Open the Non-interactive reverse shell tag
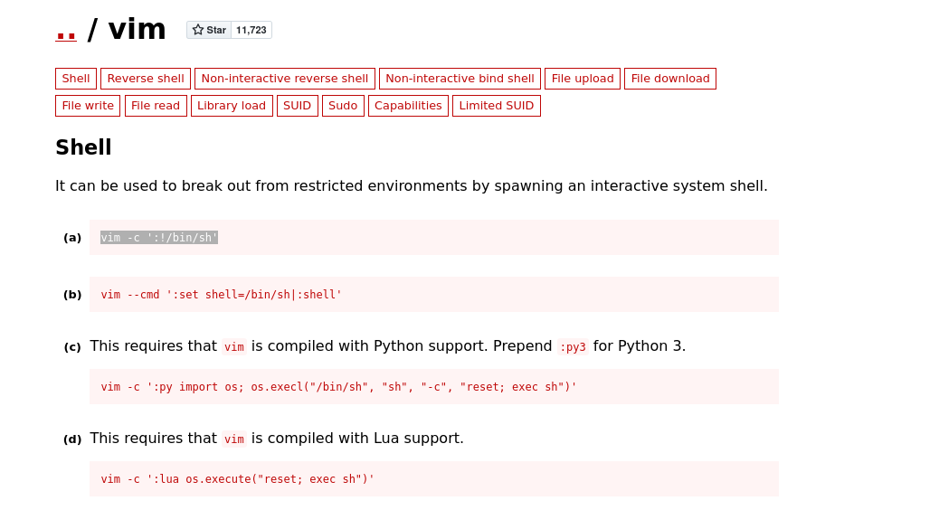 click(x=284, y=79)
